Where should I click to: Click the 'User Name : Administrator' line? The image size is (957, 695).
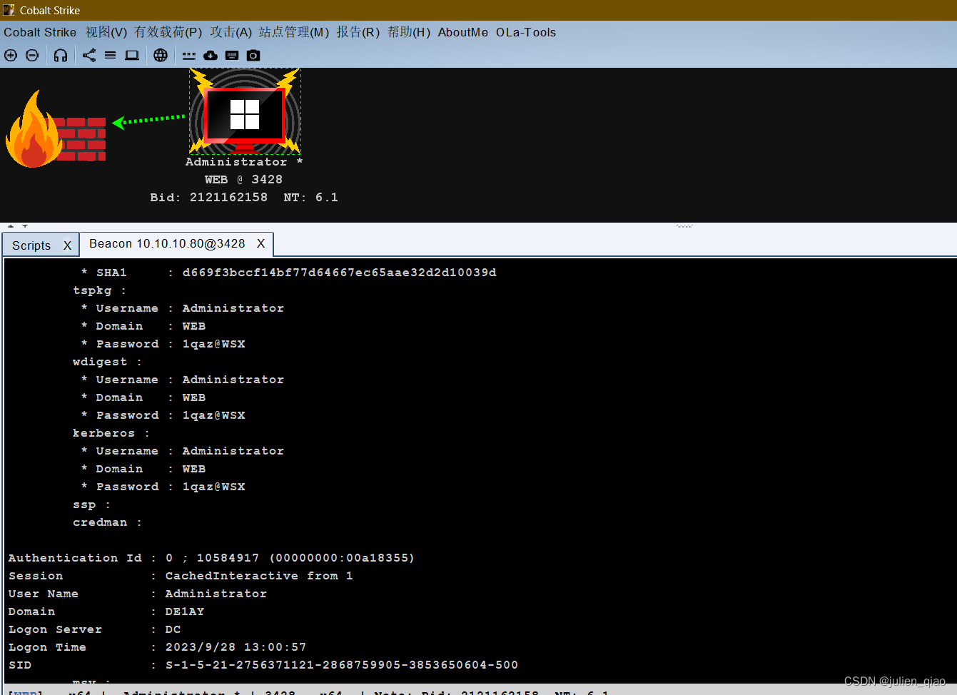138,594
